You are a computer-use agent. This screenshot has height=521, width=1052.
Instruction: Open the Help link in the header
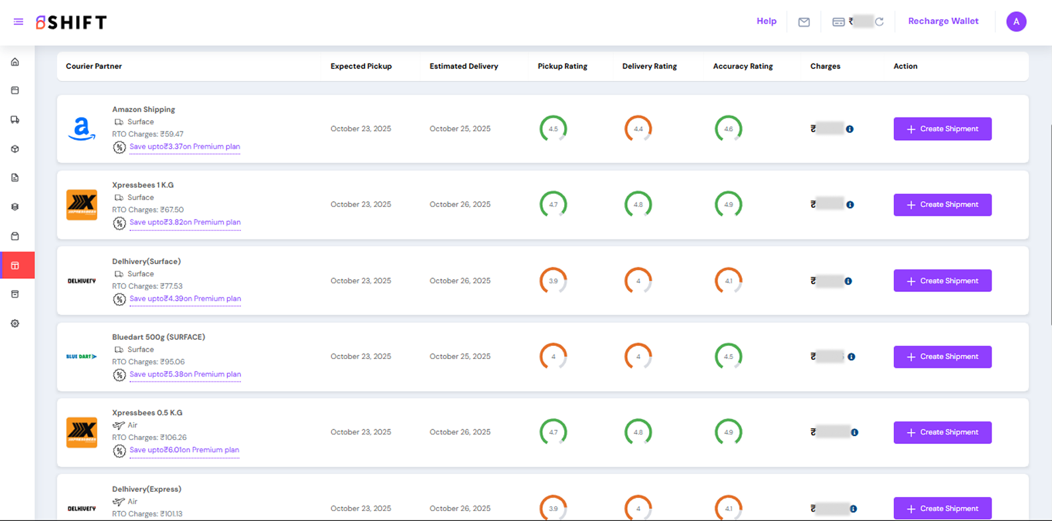(766, 21)
